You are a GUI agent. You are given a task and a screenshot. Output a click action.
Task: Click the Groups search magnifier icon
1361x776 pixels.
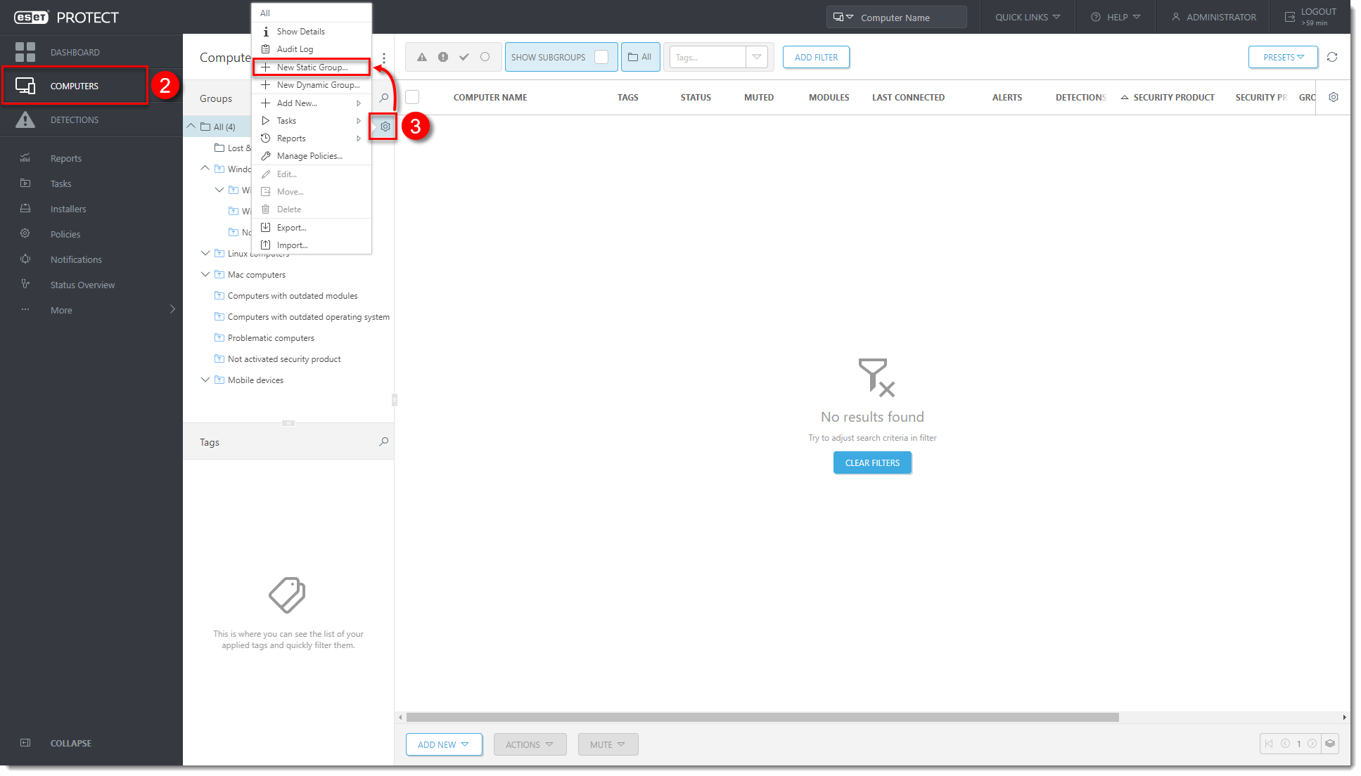point(383,98)
